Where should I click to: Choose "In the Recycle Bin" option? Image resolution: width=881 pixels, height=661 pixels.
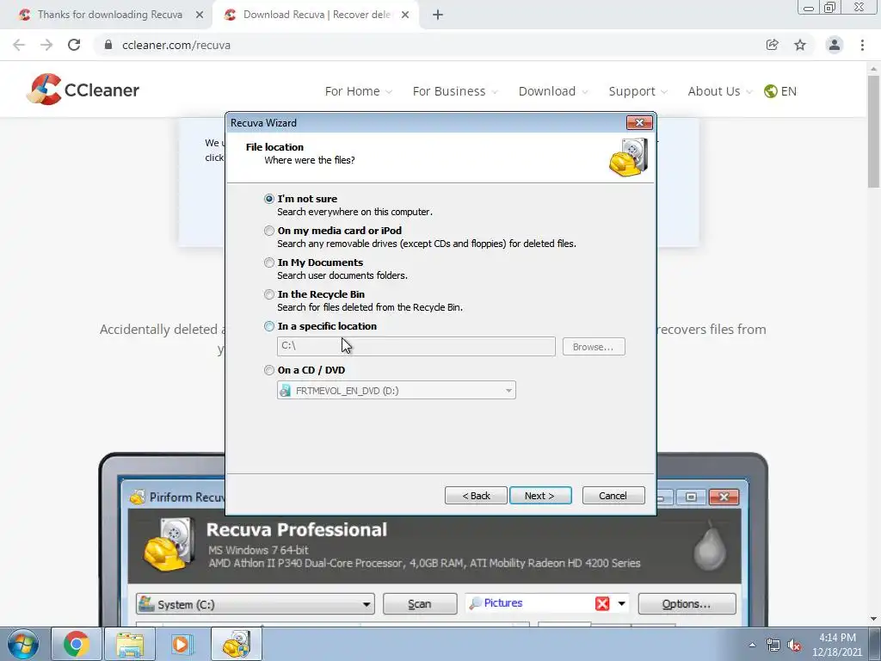click(x=269, y=294)
